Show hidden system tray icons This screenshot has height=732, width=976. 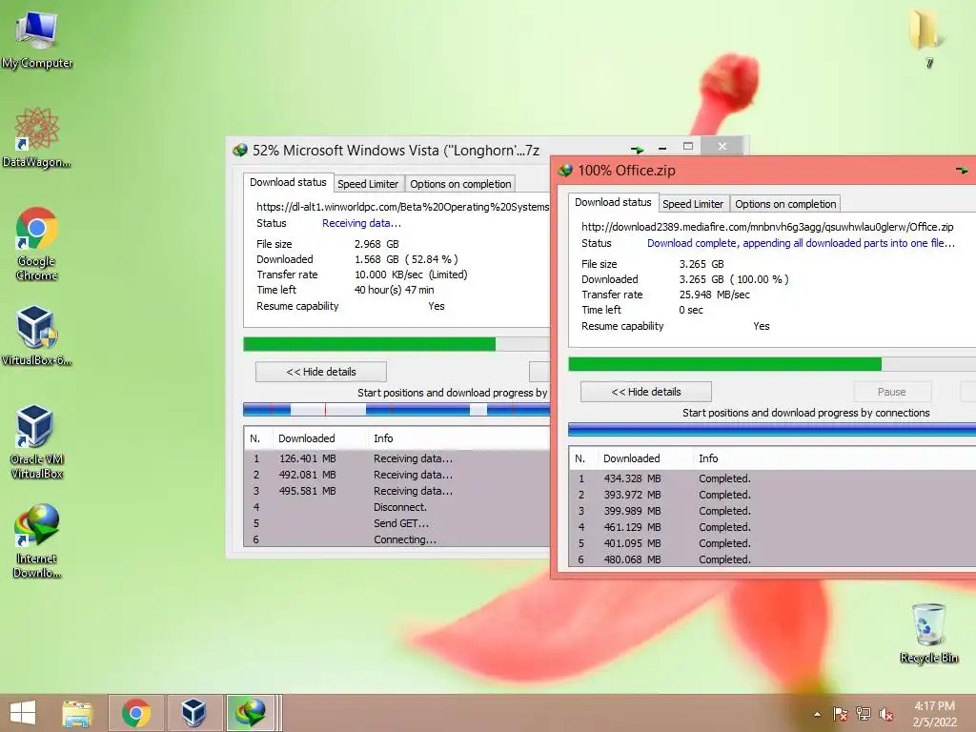[817, 714]
